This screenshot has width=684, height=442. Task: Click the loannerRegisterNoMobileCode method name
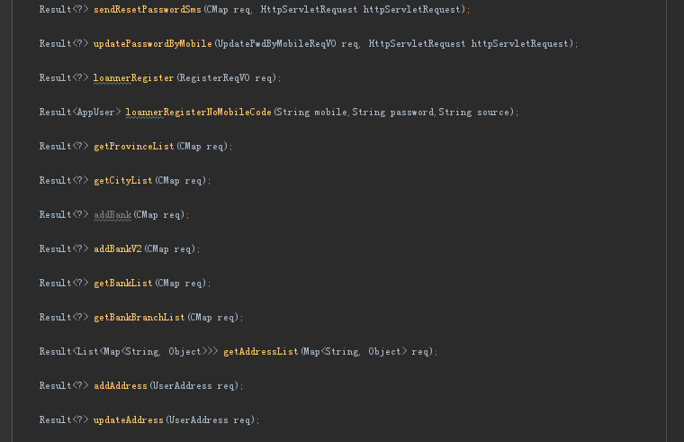point(199,113)
